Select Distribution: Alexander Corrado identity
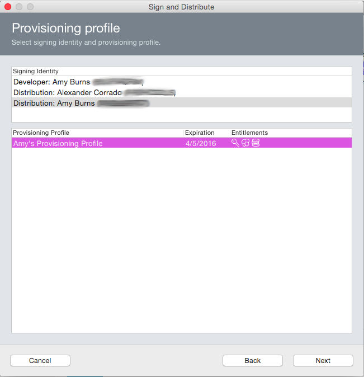The image size is (364, 377). 182,92
